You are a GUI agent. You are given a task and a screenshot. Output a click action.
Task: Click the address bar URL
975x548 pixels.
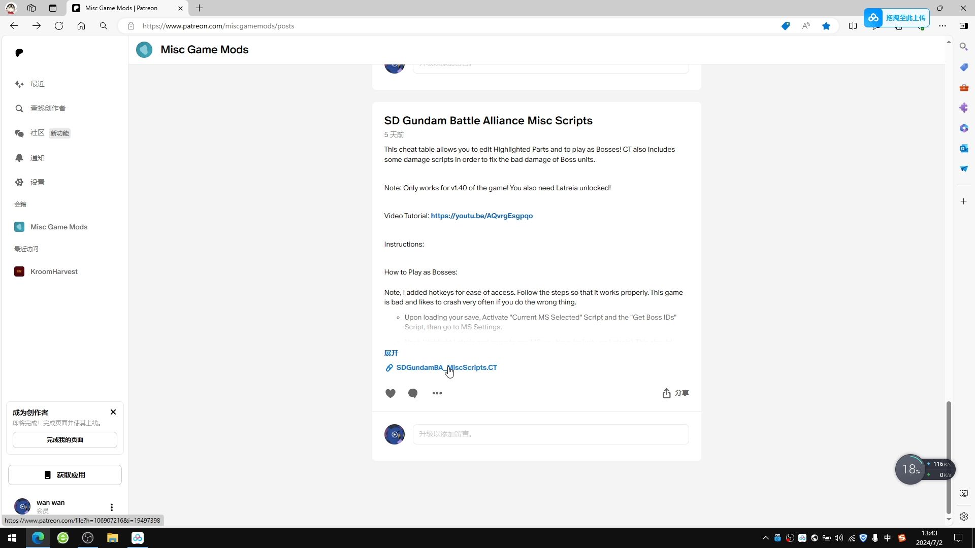point(218,26)
